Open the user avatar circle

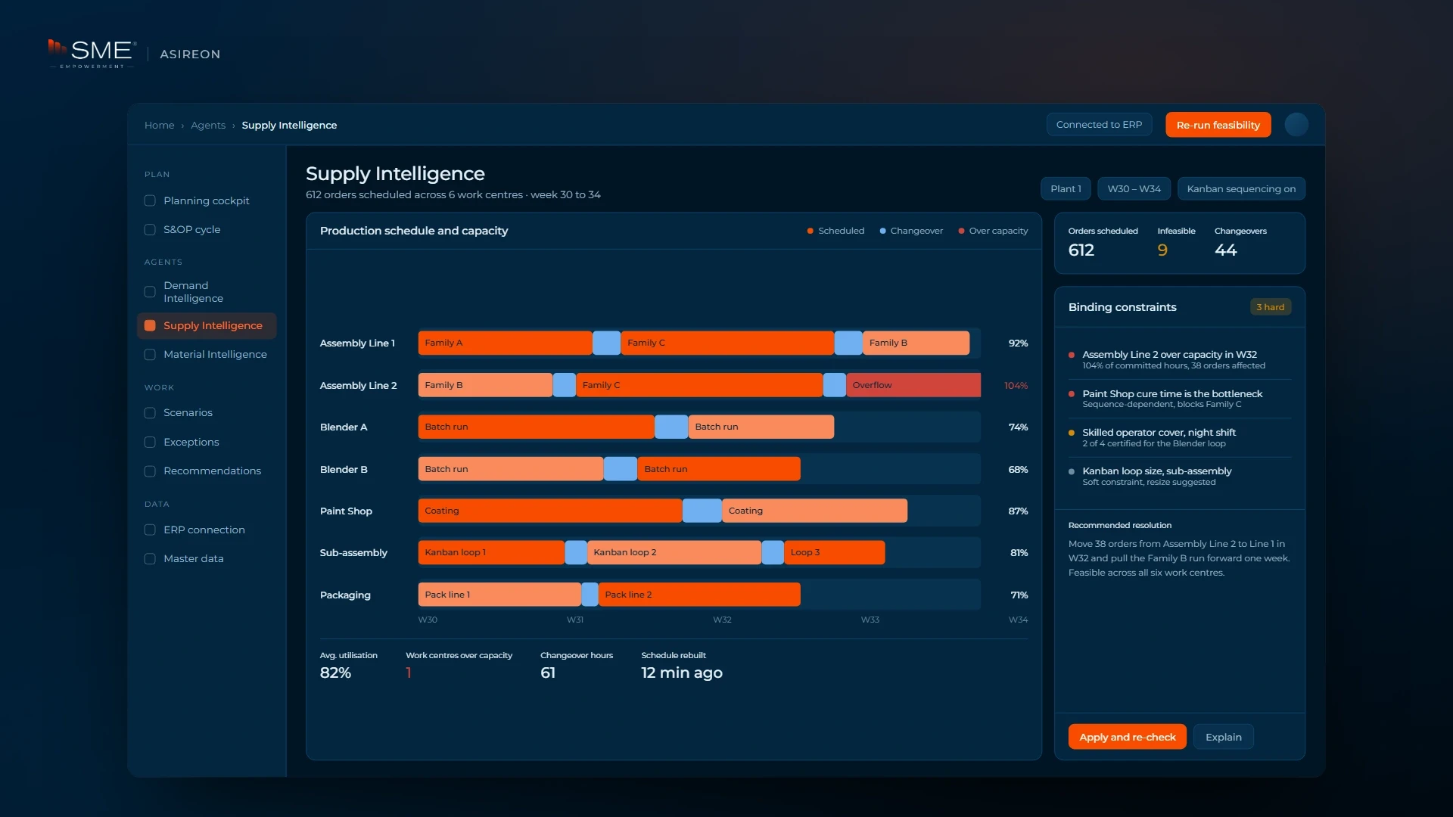(x=1296, y=125)
